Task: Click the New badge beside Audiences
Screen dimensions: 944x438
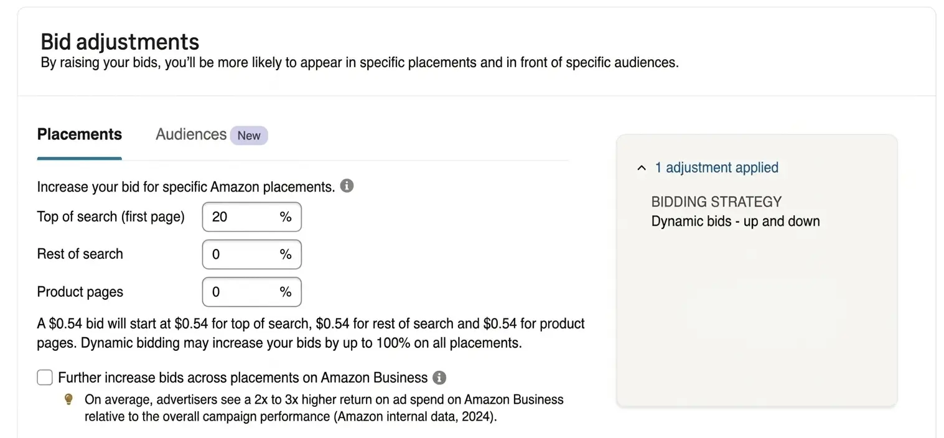Action: [249, 136]
